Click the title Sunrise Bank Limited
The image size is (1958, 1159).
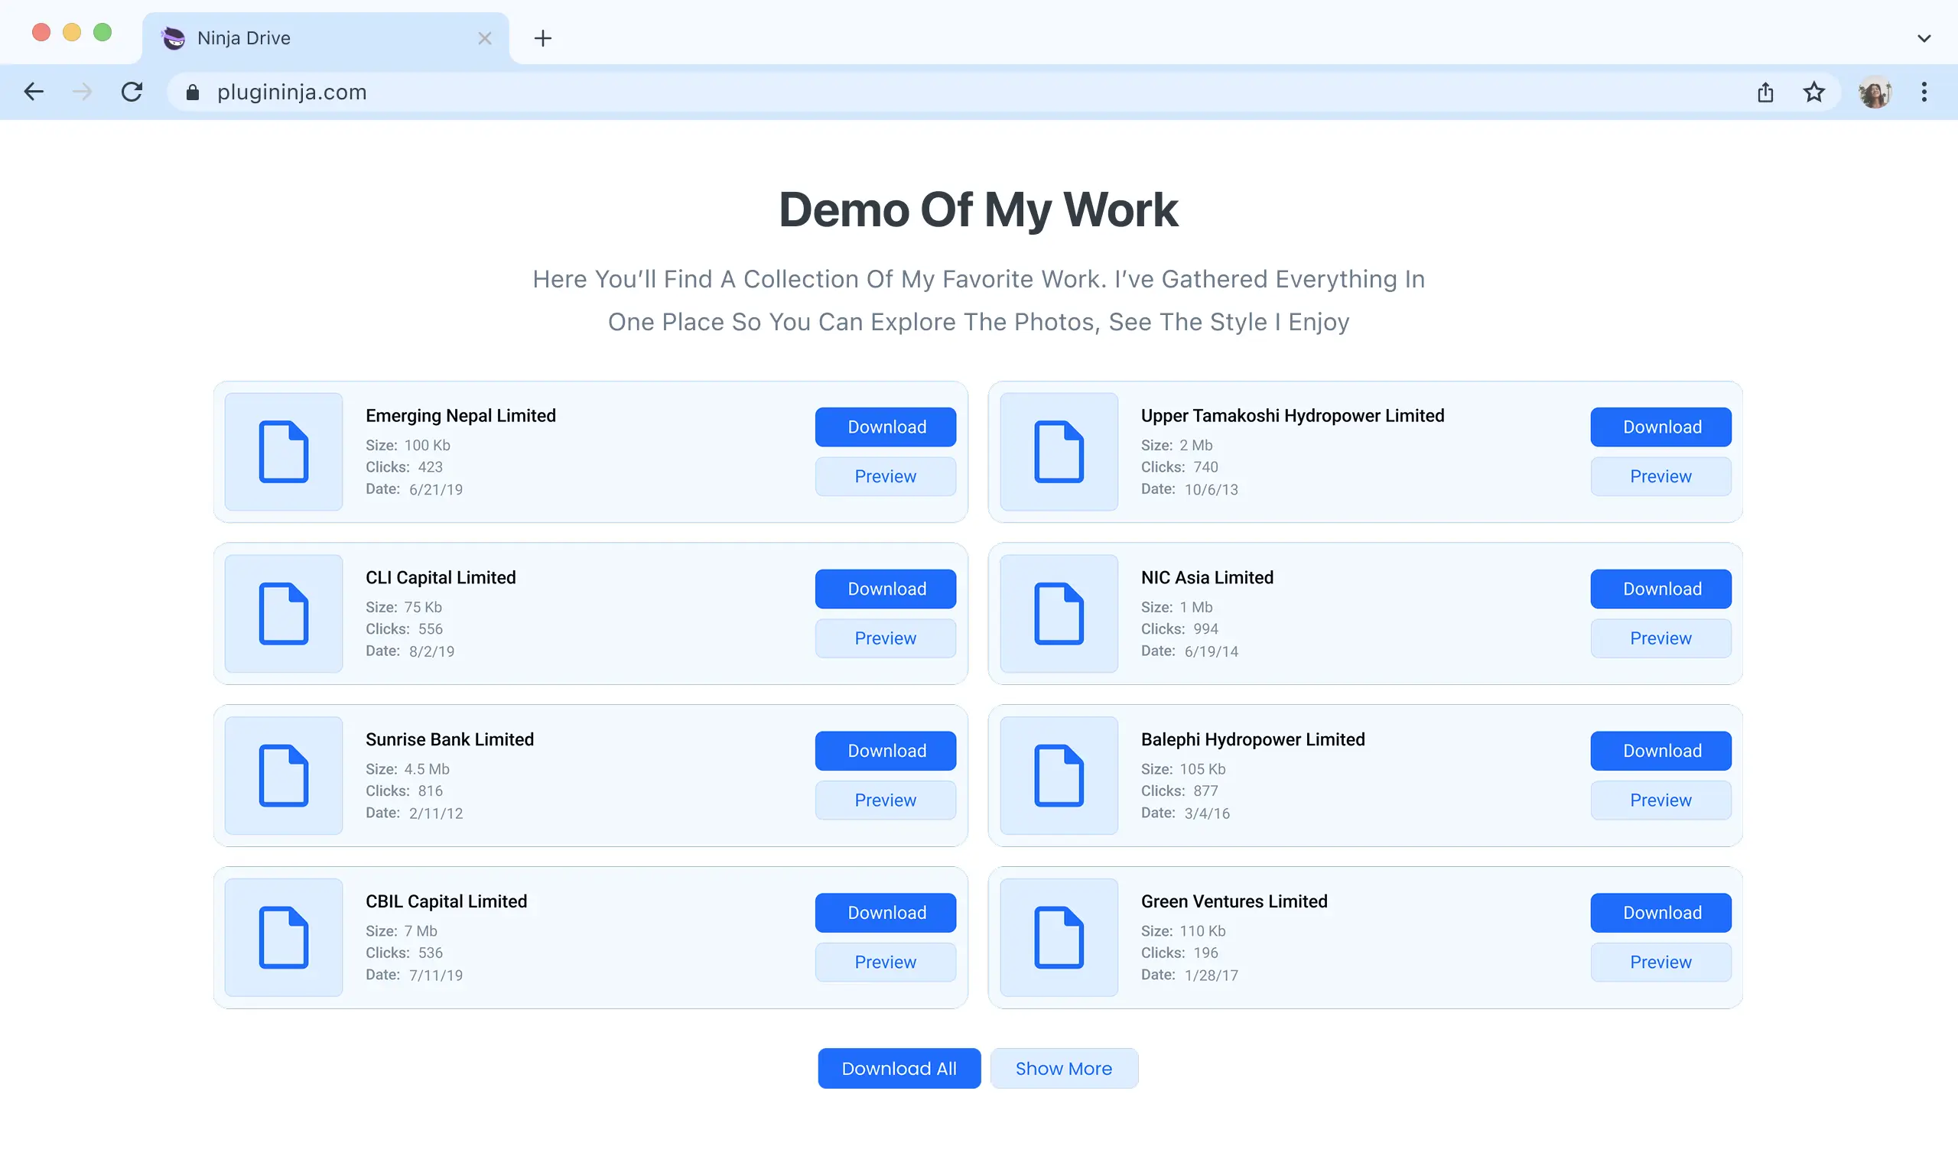point(449,739)
